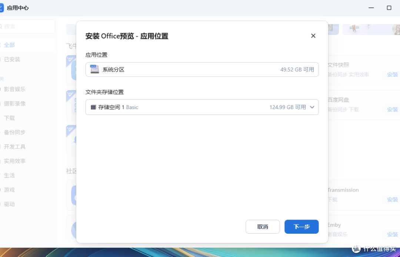Image resolution: width=400 pixels, height=257 pixels.
Task: Open the 游戏 category
Action: tap(9, 190)
